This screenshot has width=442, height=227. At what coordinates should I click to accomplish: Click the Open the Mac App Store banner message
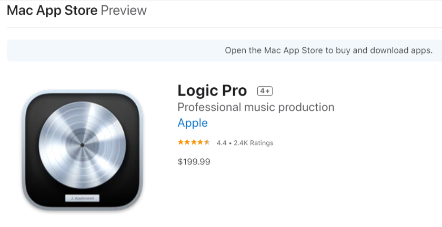(329, 50)
